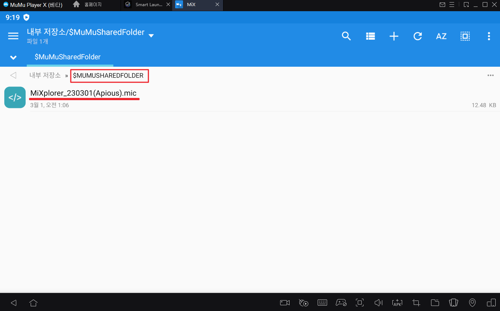500x311 pixels.
Task: Expand the path dropdown arrow next to $MuMuSharedFolder
Action: [151, 36]
